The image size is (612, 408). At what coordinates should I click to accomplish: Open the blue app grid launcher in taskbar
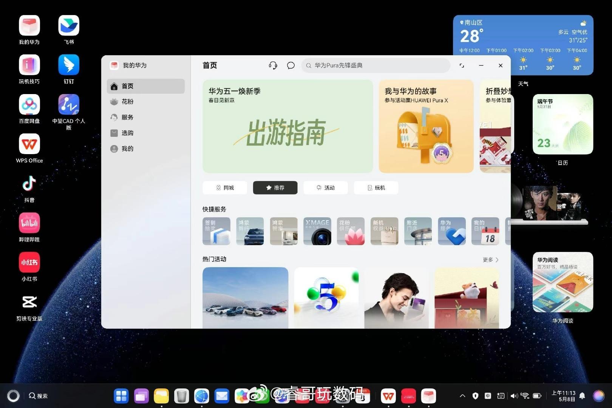[x=121, y=396]
